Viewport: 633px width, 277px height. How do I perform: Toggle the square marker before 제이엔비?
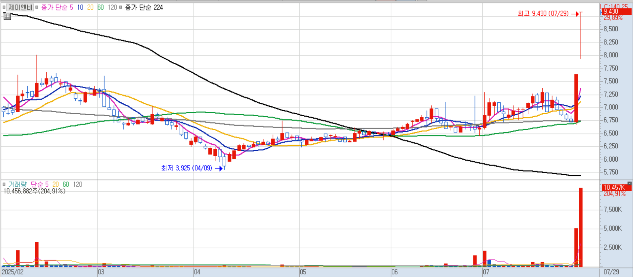(x=4, y=7)
